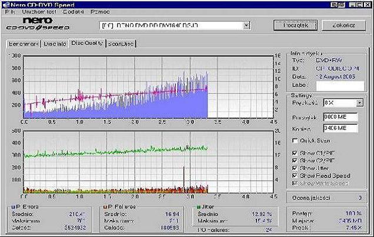Toggle the Show C1/PIE checkbox

pyautogui.click(x=295, y=153)
